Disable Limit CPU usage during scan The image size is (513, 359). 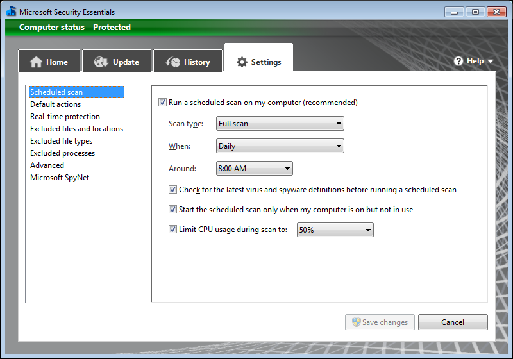173,230
